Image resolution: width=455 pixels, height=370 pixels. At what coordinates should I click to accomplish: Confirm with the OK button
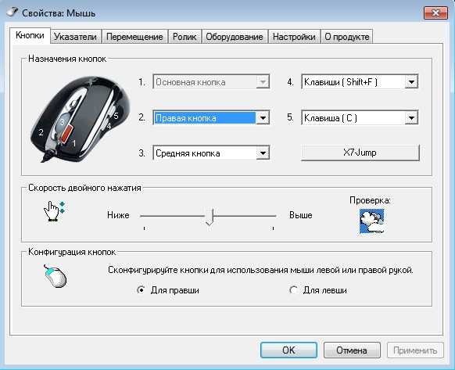click(288, 350)
